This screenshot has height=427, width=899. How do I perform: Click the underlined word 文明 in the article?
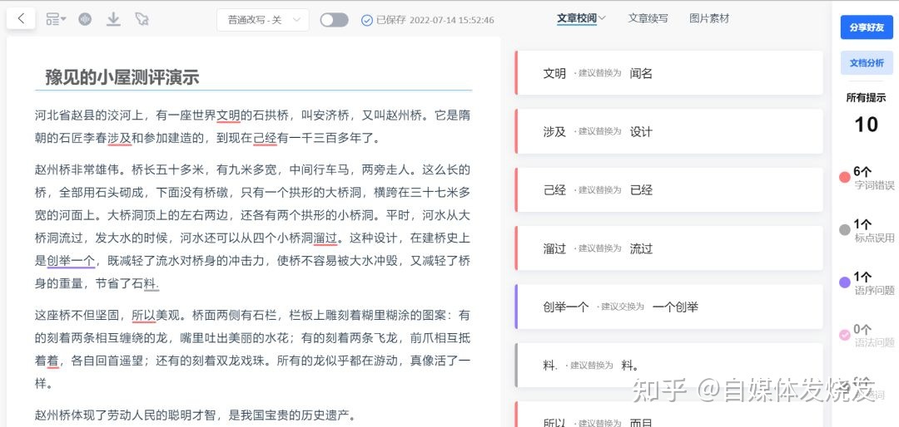(x=228, y=115)
